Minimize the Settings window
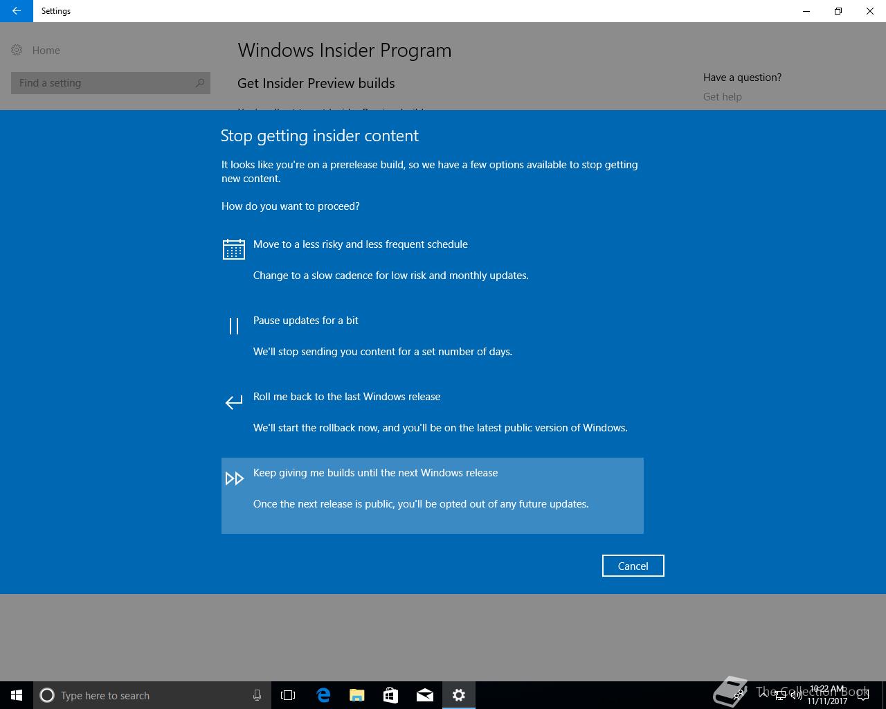Screen dimensions: 886x709 pos(806,11)
